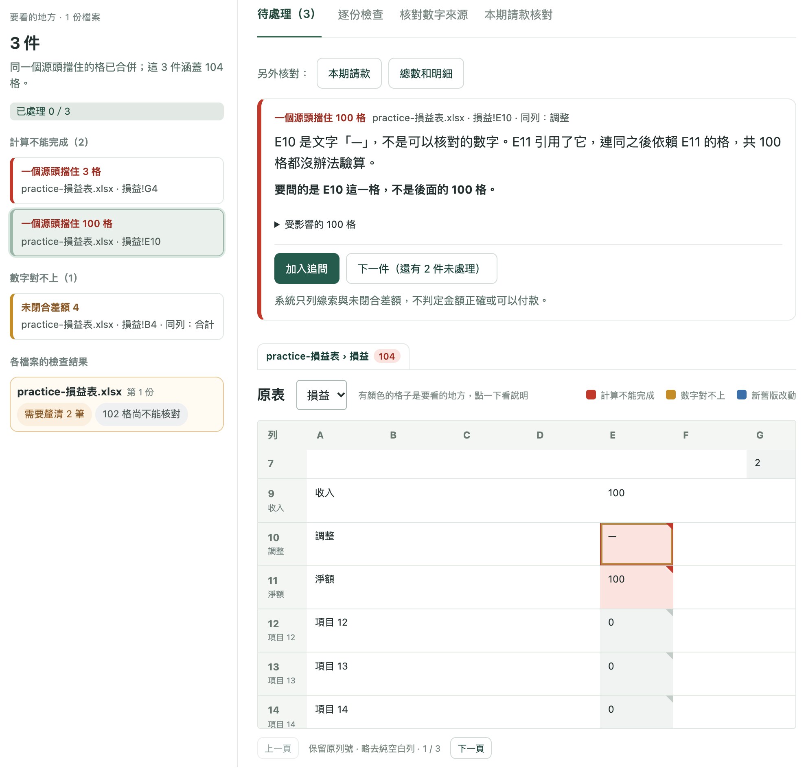
Task: Select cell E9 with value 100
Action: 636,501
